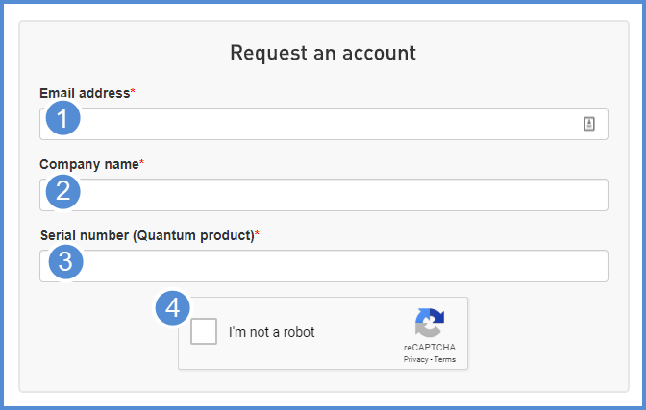
Task: Open the reCAPTCHA Privacy link
Action: (x=415, y=360)
